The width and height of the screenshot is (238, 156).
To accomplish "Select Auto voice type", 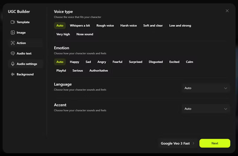I will click(60, 26).
